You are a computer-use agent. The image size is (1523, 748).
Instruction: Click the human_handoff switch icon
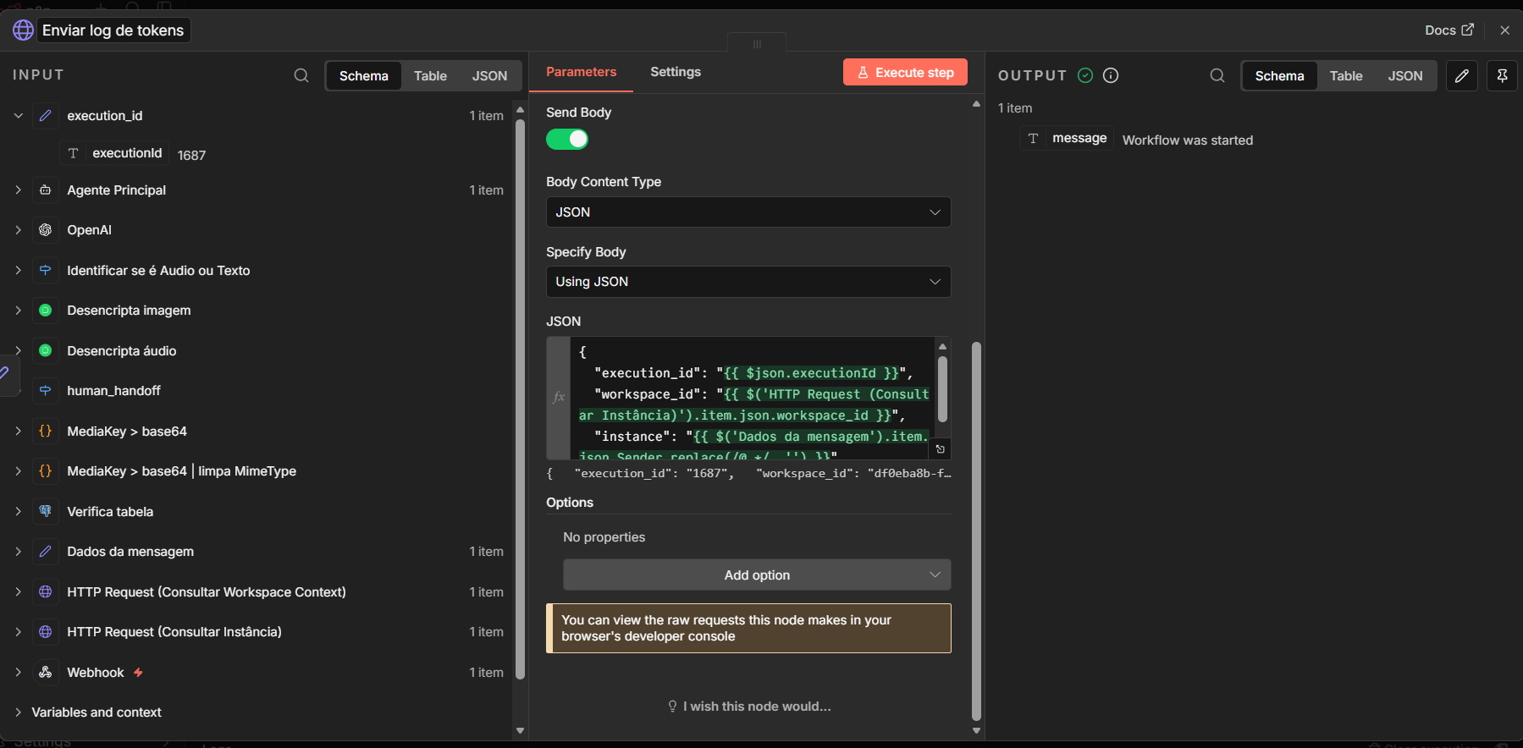[46, 391]
